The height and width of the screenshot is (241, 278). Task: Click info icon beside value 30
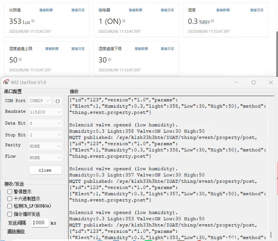pos(110,60)
